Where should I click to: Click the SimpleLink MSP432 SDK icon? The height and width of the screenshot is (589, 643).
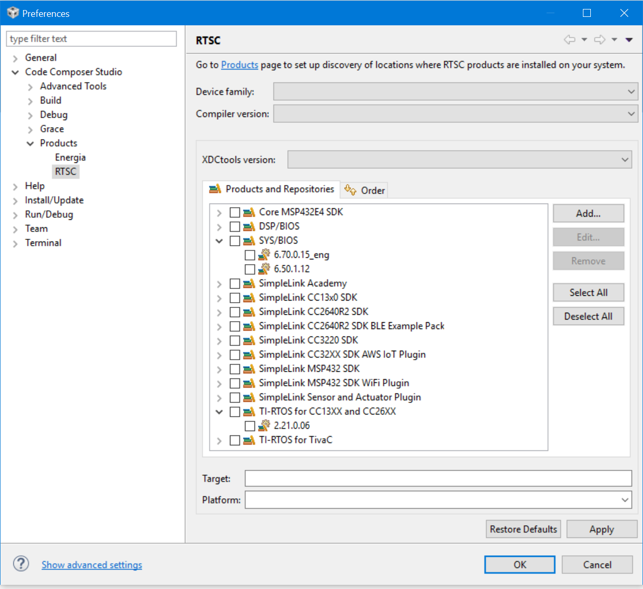[x=249, y=369]
